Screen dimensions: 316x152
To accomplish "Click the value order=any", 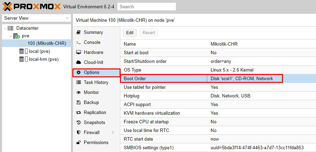I will (x=221, y=61).
